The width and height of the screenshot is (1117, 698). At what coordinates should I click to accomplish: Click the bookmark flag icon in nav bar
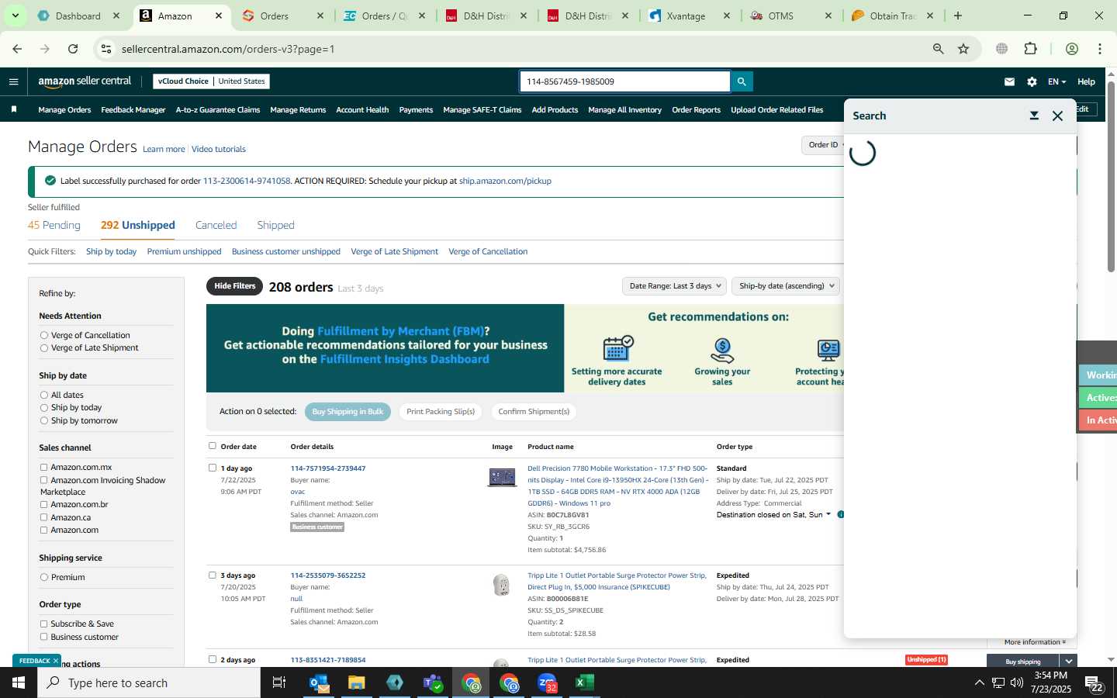point(14,109)
